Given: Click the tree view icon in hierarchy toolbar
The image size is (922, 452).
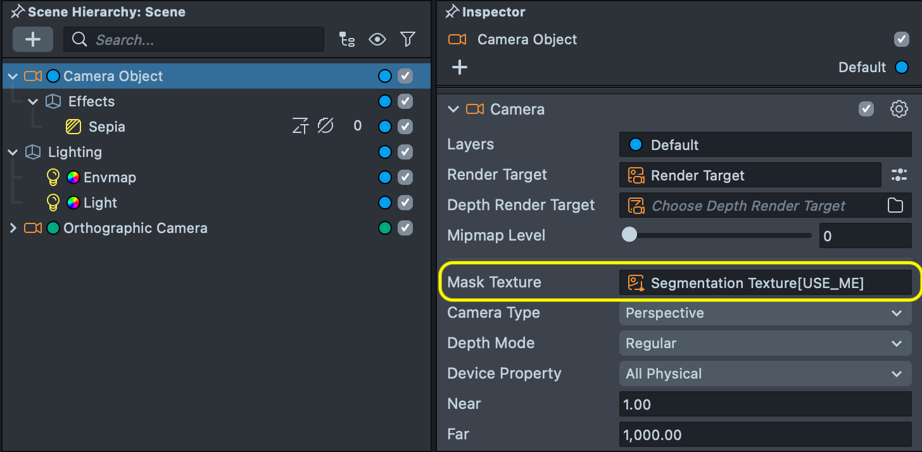Looking at the screenshot, I should pos(347,39).
